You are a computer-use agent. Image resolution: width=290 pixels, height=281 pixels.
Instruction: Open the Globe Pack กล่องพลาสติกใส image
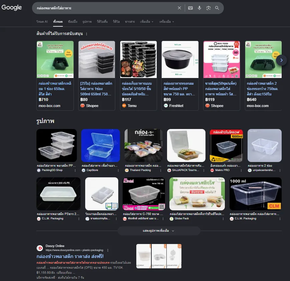coord(197,194)
